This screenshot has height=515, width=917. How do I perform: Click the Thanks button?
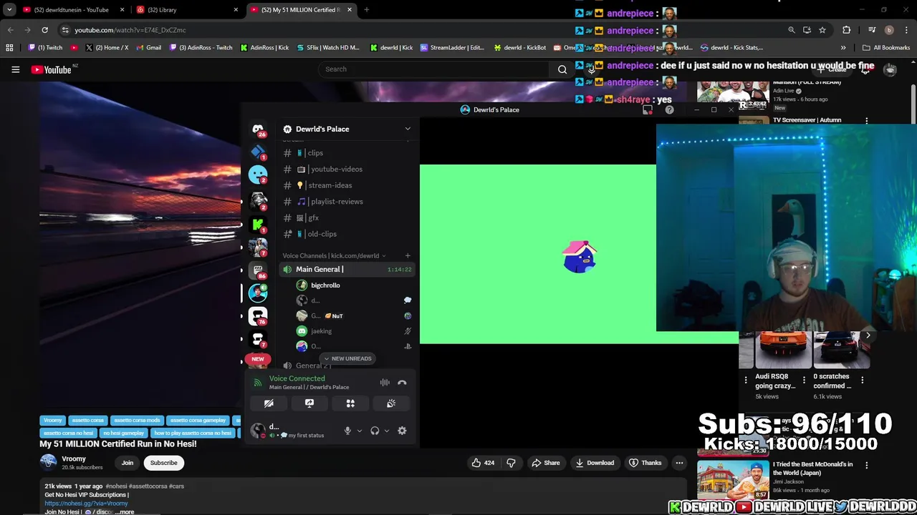tap(644, 463)
